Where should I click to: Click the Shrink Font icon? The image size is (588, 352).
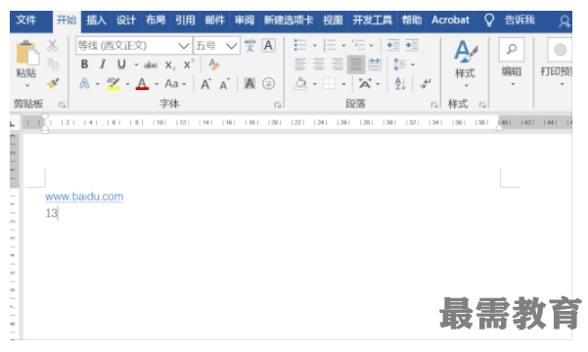[x=224, y=84]
